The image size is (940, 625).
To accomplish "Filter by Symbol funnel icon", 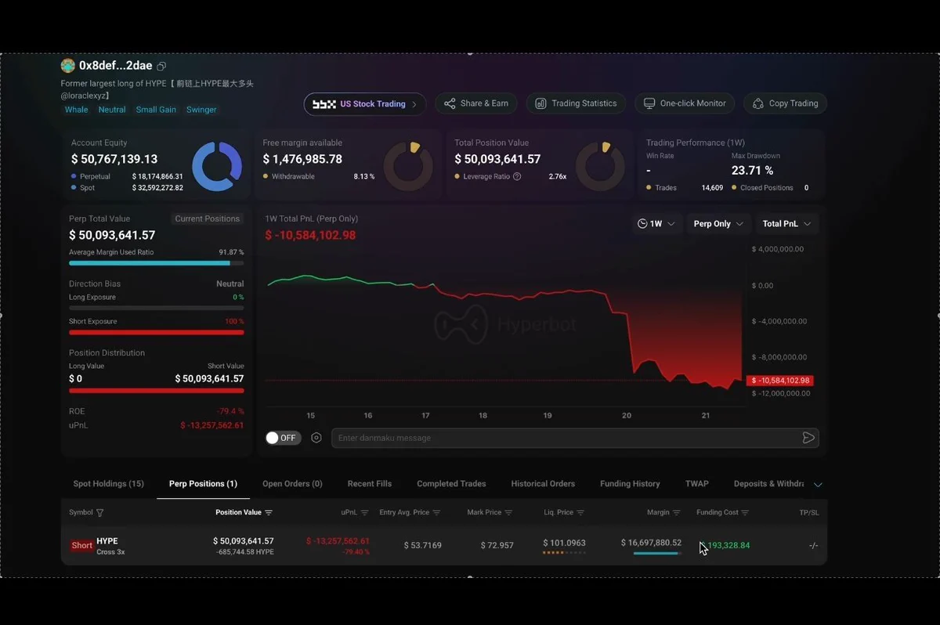I will (x=99, y=513).
